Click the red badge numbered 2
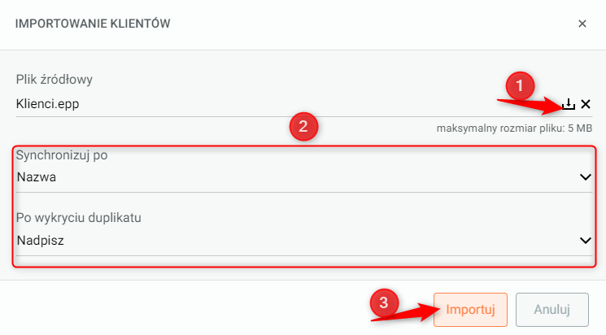Image resolution: width=606 pixels, height=335 pixels. (303, 127)
